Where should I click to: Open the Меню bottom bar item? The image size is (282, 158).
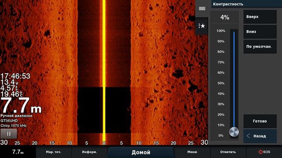[192, 152]
